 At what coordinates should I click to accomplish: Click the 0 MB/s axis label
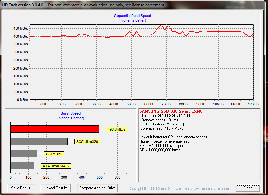[22, 100]
